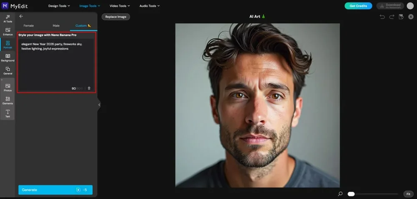Image resolution: width=417 pixels, height=199 pixels.
Task: Click the zoom slider handle
Action: point(351,194)
